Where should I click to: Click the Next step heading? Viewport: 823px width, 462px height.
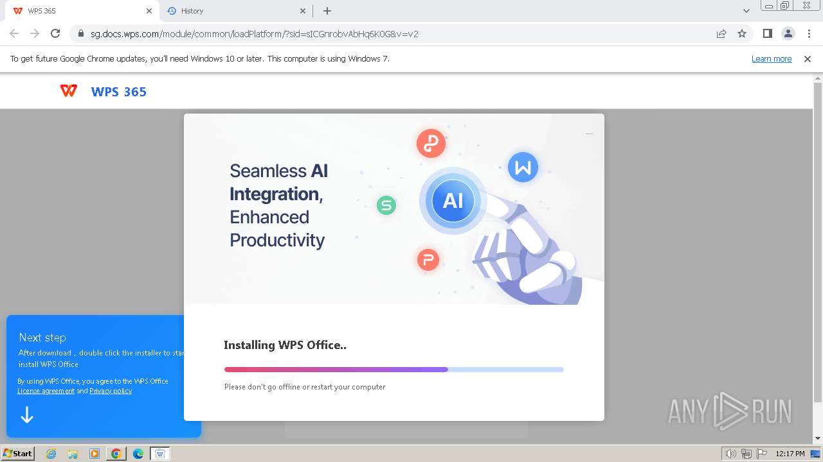point(42,338)
